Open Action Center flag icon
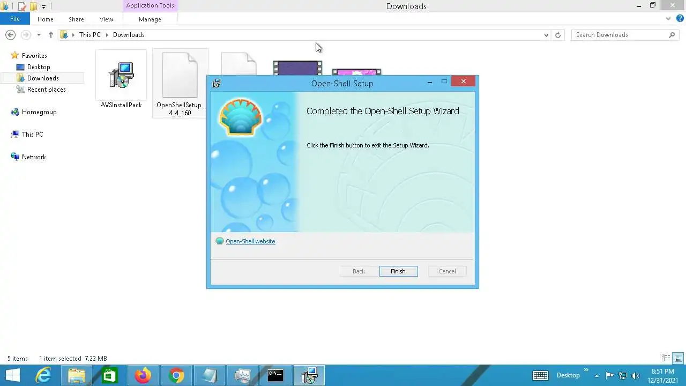This screenshot has height=386, width=686. 609,375
